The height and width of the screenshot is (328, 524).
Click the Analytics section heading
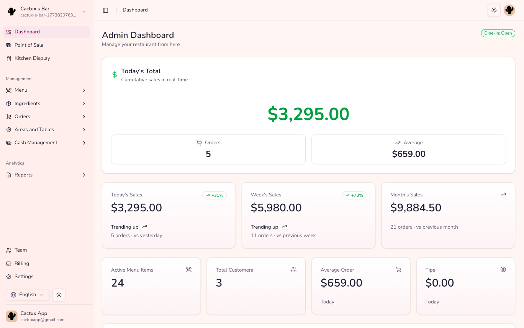(x=15, y=163)
